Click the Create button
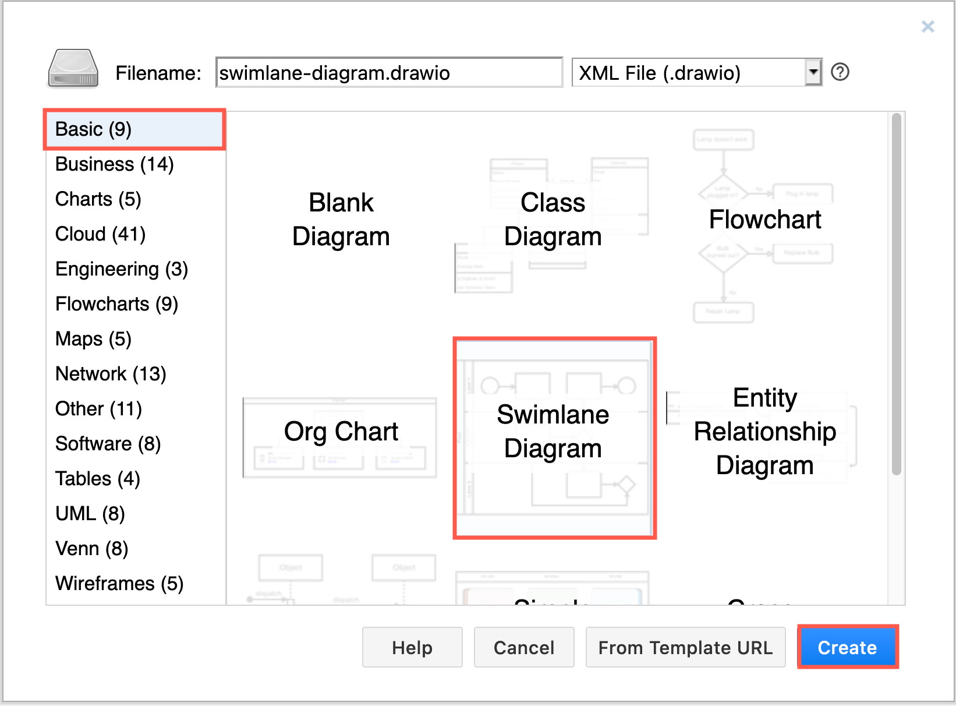956x706 pixels. (847, 647)
